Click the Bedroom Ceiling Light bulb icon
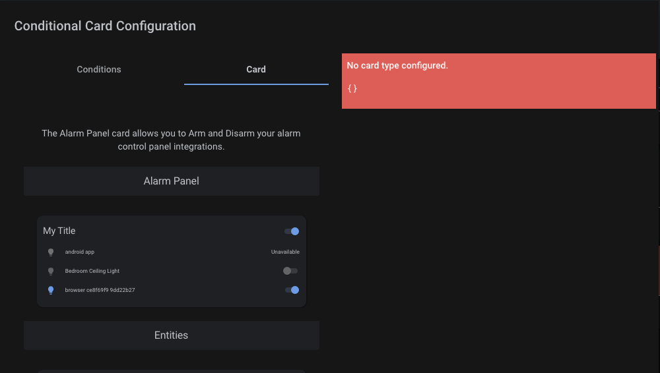The image size is (660, 373). click(51, 272)
